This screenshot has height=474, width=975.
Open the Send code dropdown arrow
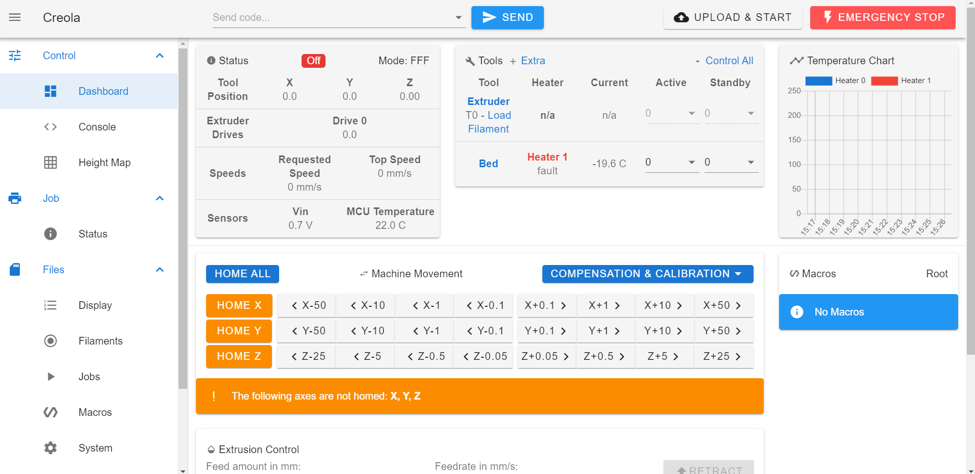pos(459,18)
